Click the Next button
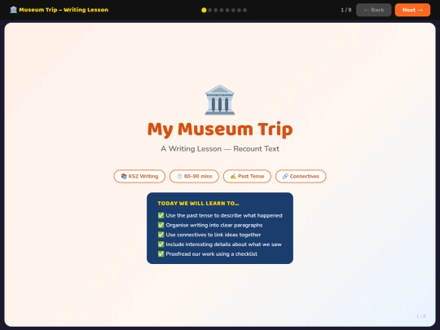Viewport: 440px width, 330px height. (412, 10)
